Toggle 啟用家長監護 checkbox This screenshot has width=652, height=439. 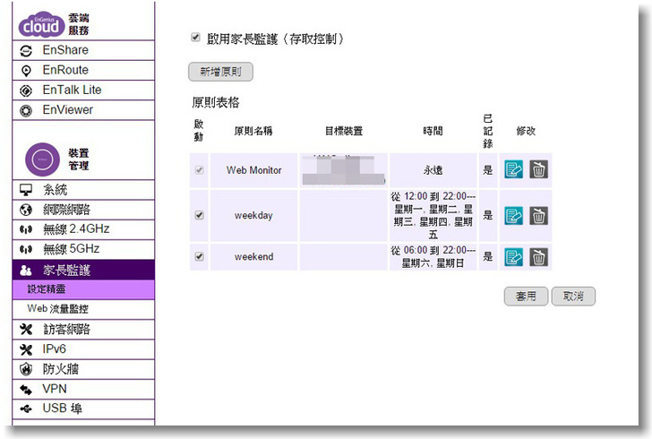tap(195, 38)
